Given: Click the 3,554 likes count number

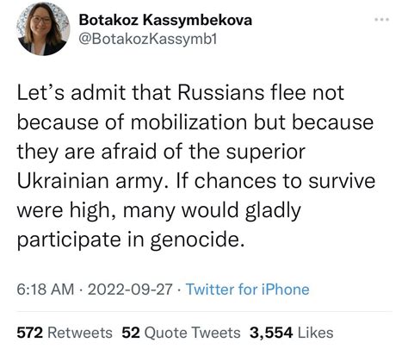Looking at the screenshot, I should coord(271,333).
